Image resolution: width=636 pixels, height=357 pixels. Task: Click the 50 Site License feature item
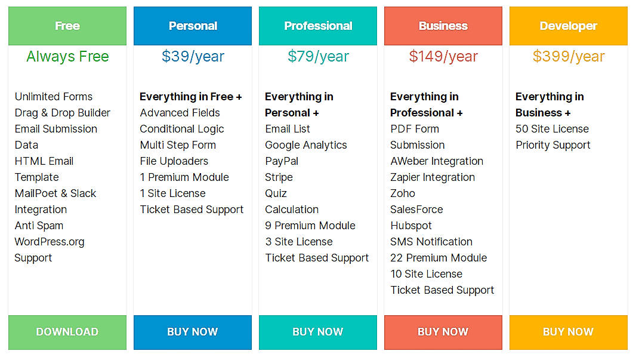pos(552,128)
